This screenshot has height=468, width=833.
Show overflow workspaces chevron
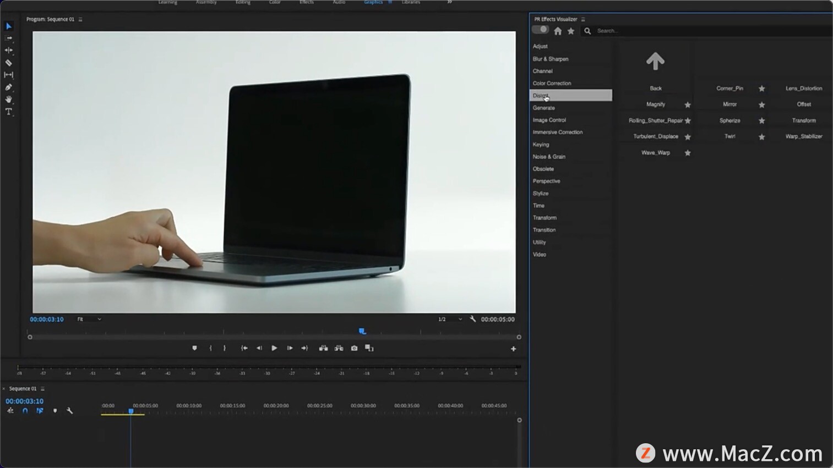click(449, 2)
